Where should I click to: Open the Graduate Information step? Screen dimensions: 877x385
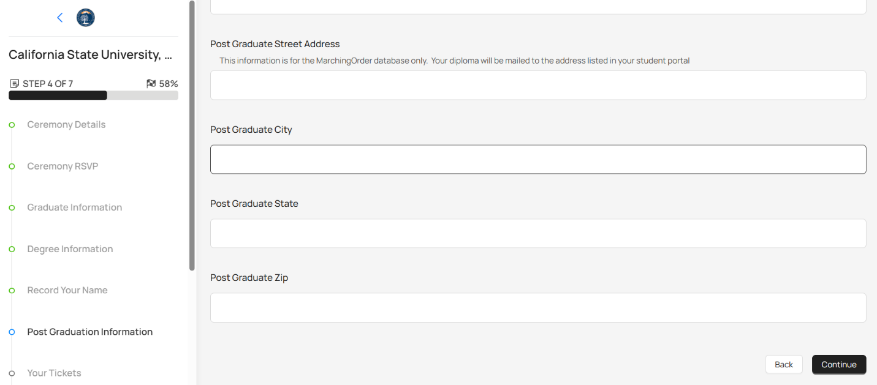74,207
